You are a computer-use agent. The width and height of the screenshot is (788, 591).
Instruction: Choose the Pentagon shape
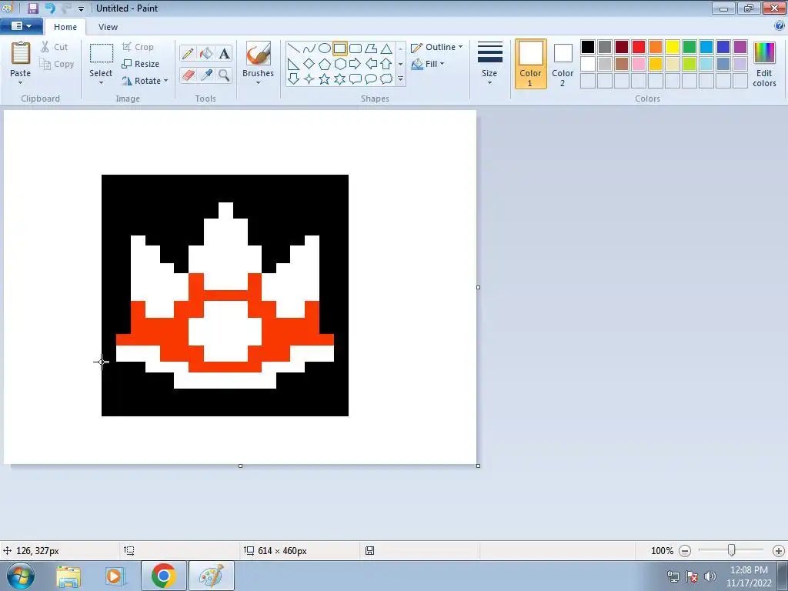point(325,64)
